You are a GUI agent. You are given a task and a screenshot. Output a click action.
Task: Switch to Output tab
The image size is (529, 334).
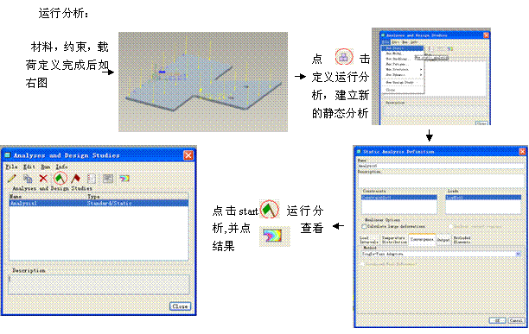click(x=443, y=240)
